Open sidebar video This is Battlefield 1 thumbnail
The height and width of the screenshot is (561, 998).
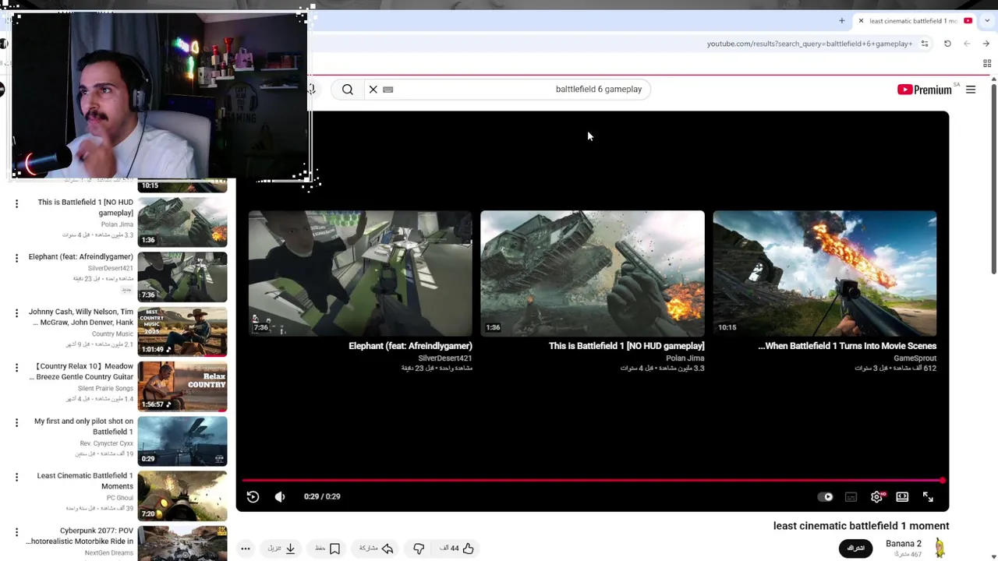(182, 222)
